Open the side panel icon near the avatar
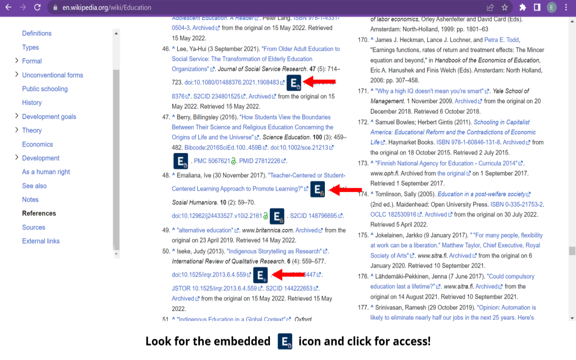 click(x=537, y=7)
